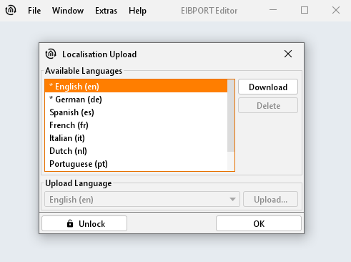Open the Extras menu
This screenshot has width=351, height=262.
click(106, 11)
